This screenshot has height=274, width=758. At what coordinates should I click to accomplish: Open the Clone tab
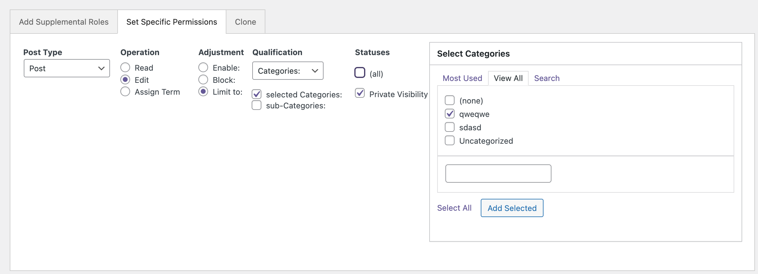(x=245, y=22)
